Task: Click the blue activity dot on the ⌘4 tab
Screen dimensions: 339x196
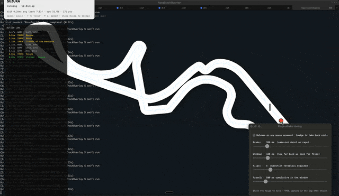Action: 159,8
